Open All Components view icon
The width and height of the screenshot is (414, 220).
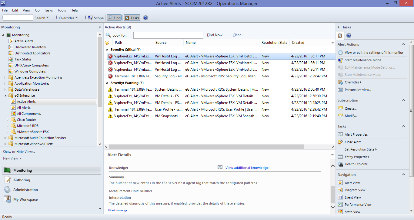point(13,114)
